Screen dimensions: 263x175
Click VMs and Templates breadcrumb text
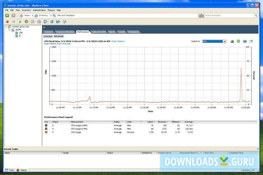pyautogui.click(x=66, y=16)
